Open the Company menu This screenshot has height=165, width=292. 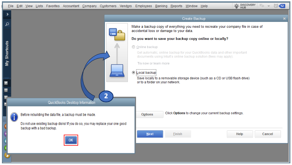point(90,6)
